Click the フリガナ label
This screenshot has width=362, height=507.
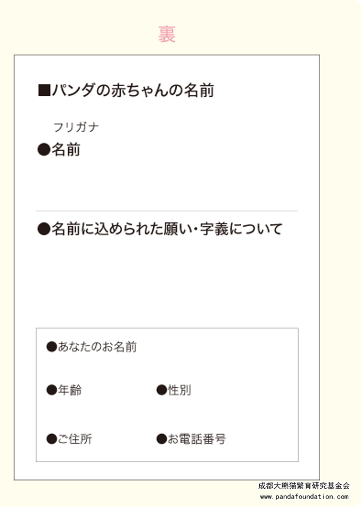coord(76,127)
